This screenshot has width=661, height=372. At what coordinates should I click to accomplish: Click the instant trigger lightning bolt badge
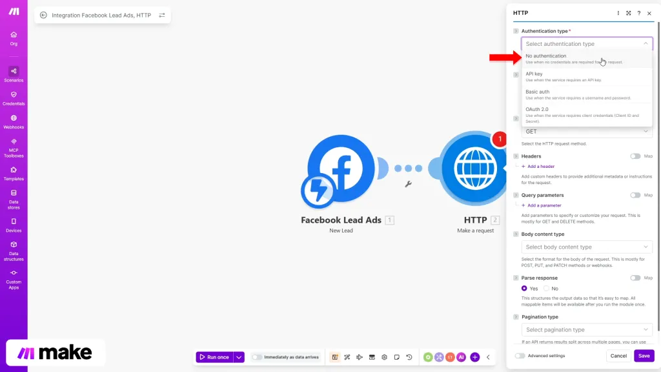(318, 191)
